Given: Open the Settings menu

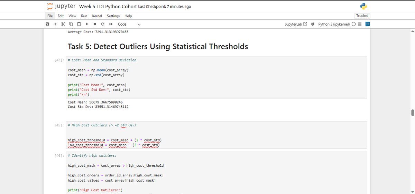Looking at the screenshot, I should coord(113,16).
